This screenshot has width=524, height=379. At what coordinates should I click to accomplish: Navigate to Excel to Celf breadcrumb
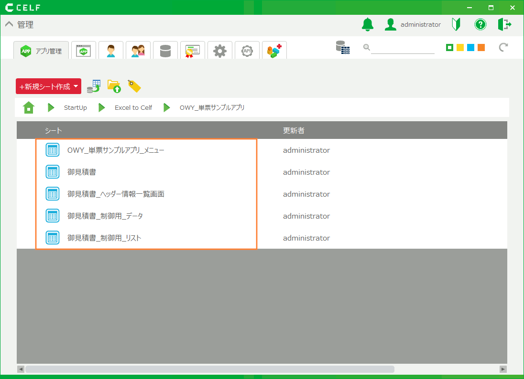point(133,108)
